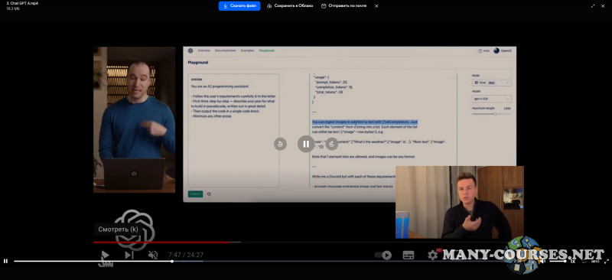Click the pause icon in the bottom-left corner

[5, 261]
